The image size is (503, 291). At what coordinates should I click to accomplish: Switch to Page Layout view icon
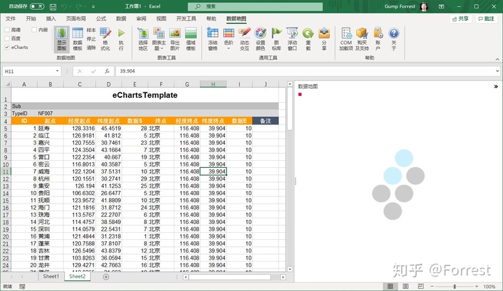(405, 286)
